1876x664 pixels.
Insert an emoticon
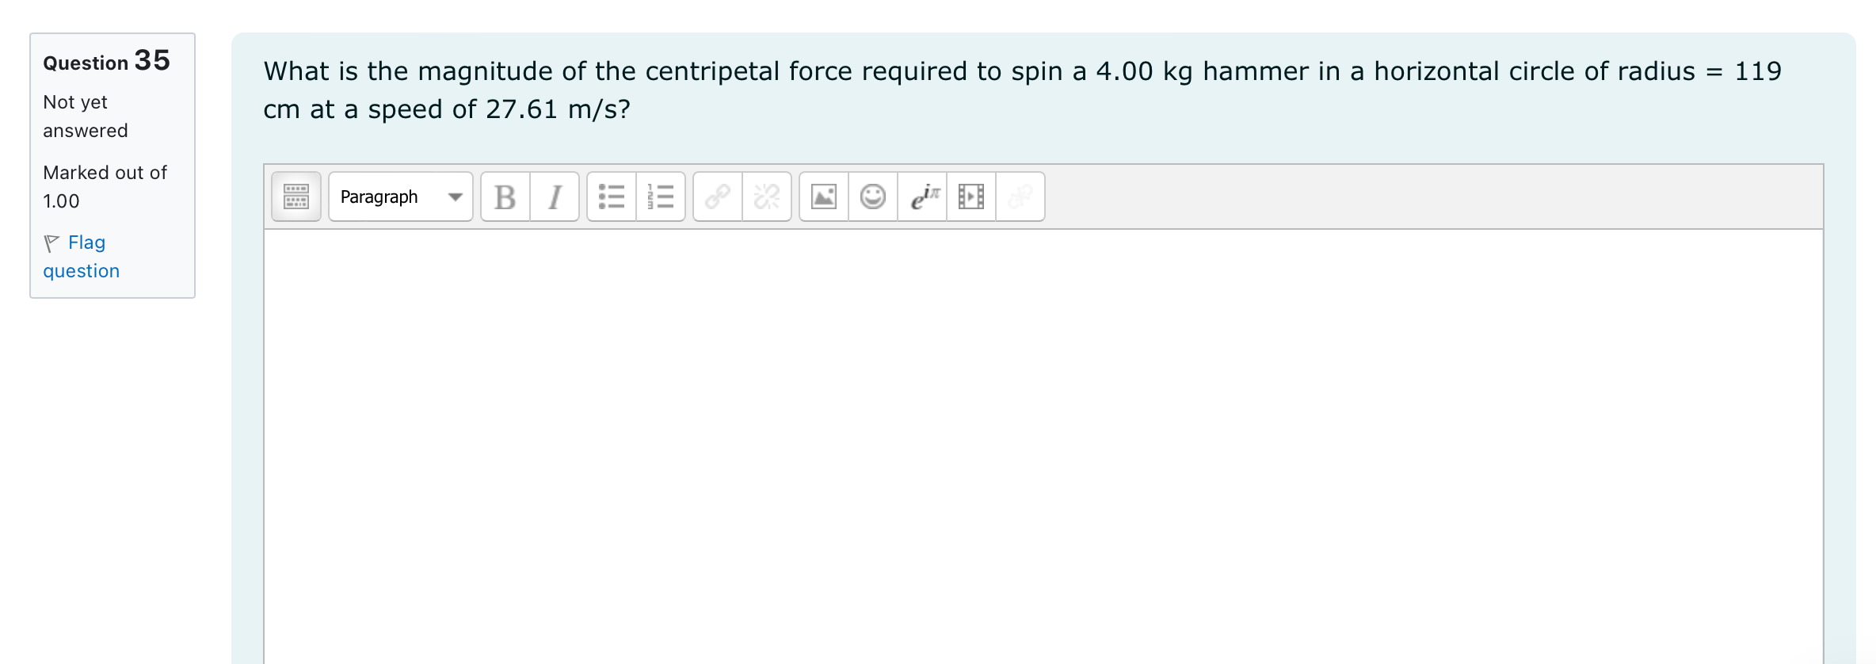click(872, 197)
